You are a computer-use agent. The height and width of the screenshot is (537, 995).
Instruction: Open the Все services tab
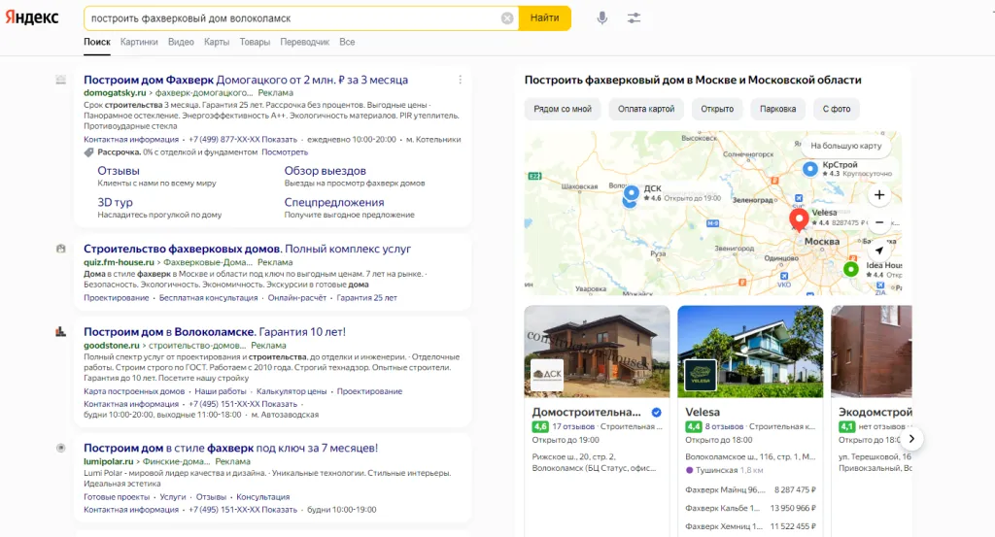pos(347,42)
